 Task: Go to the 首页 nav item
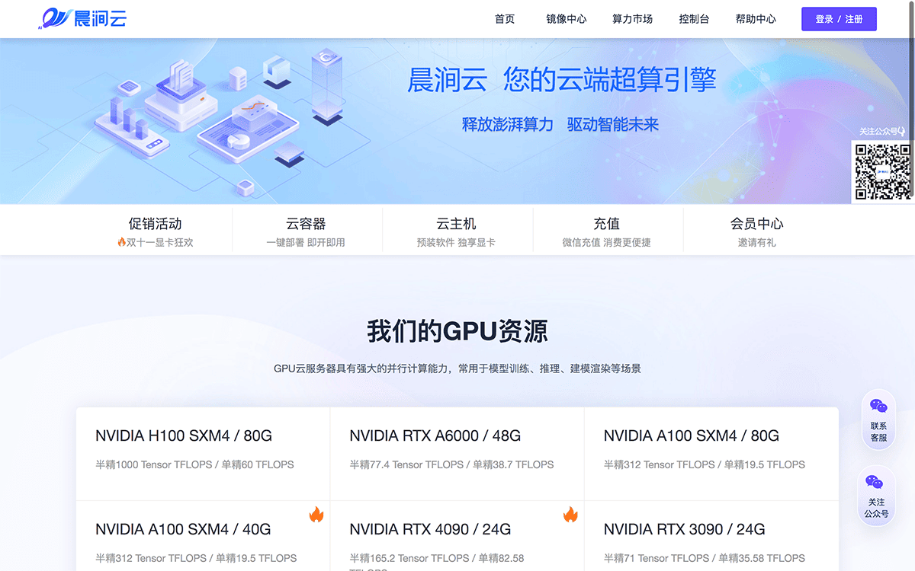[505, 19]
